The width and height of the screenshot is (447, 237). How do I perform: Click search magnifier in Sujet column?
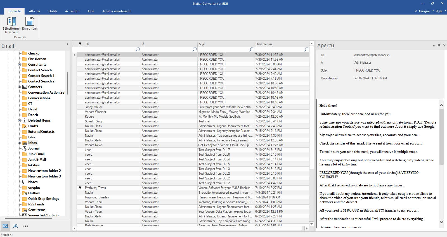[x=251, y=49]
